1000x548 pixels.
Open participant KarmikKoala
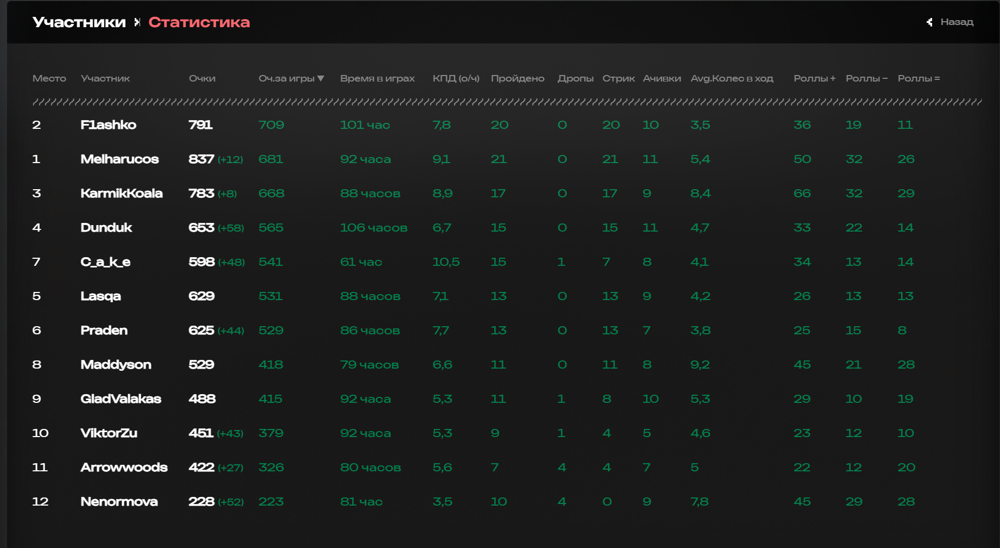tap(122, 194)
